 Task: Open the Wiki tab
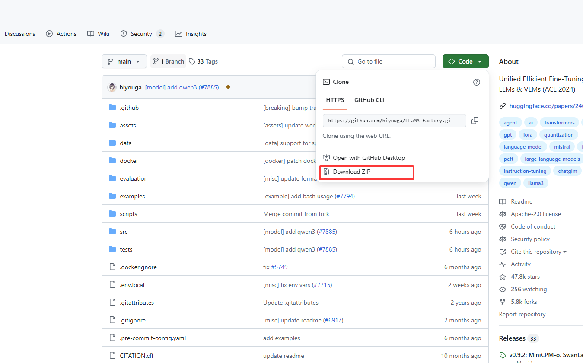click(98, 34)
